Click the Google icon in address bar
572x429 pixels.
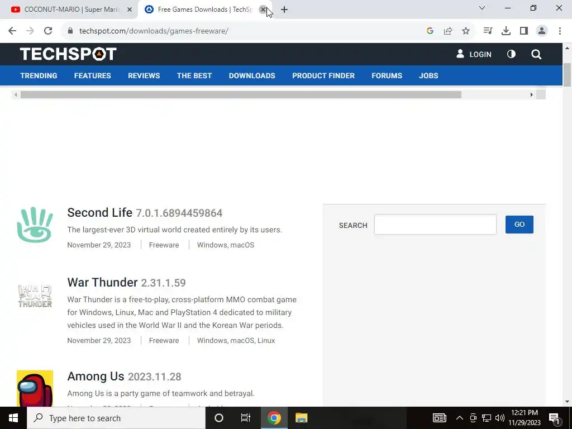point(430,31)
